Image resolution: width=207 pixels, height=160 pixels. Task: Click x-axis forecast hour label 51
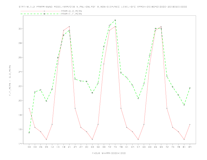pos(127,147)
